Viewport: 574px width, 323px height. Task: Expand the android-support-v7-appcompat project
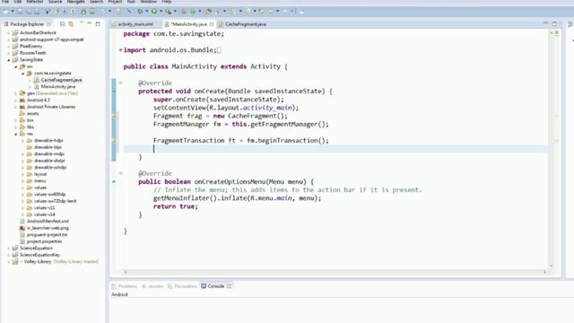[x=9, y=39]
